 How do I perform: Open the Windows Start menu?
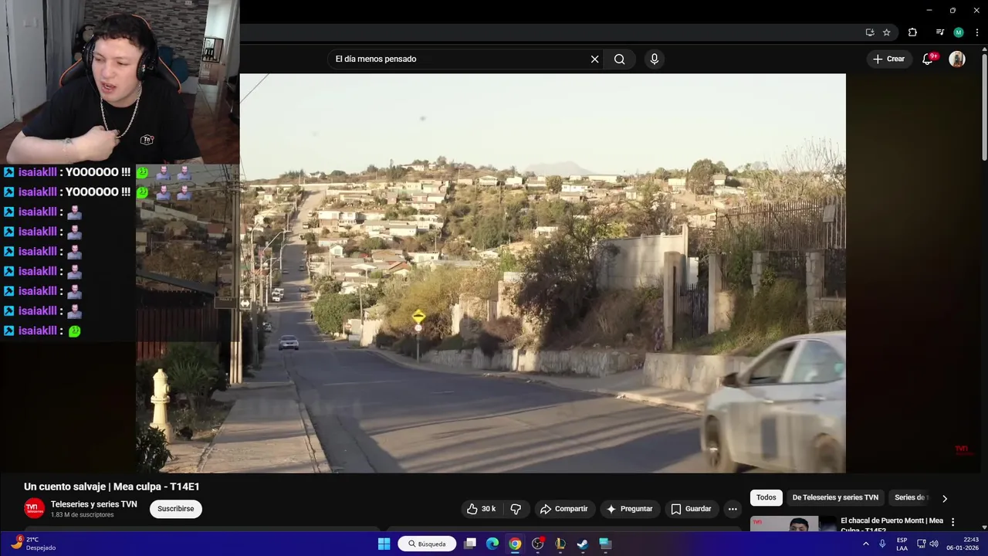click(x=384, y=544)
